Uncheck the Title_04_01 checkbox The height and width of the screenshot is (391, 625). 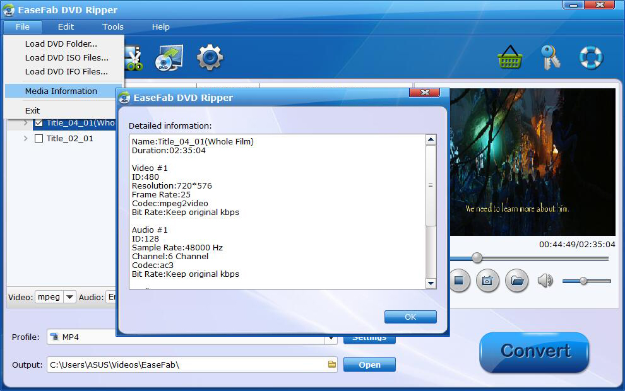coord(39,122)
